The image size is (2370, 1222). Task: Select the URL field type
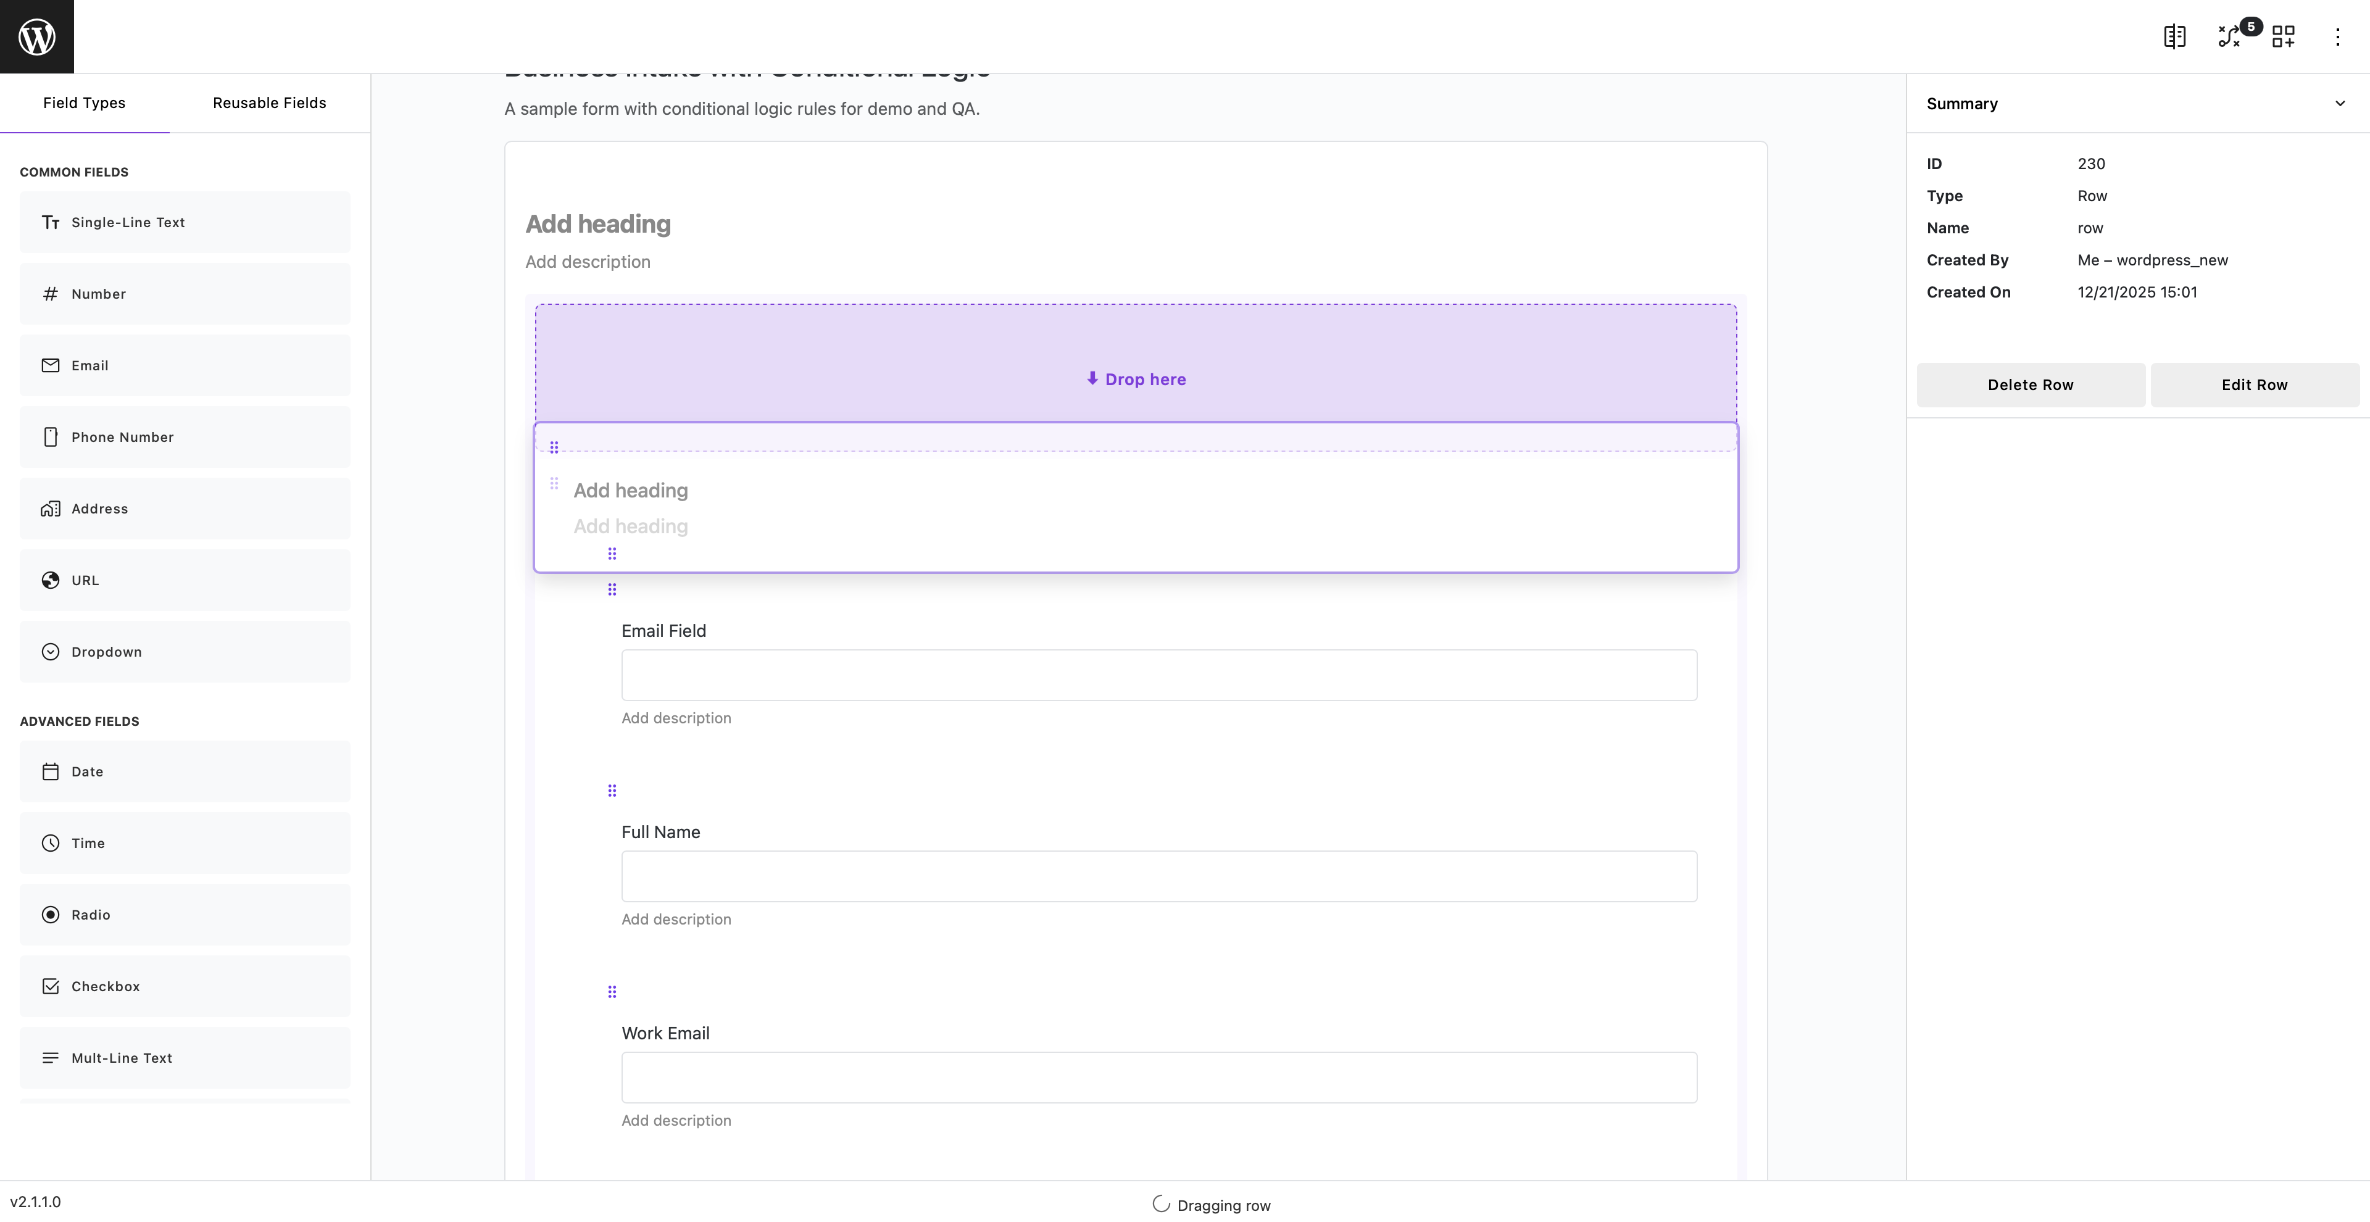[184, 580]
